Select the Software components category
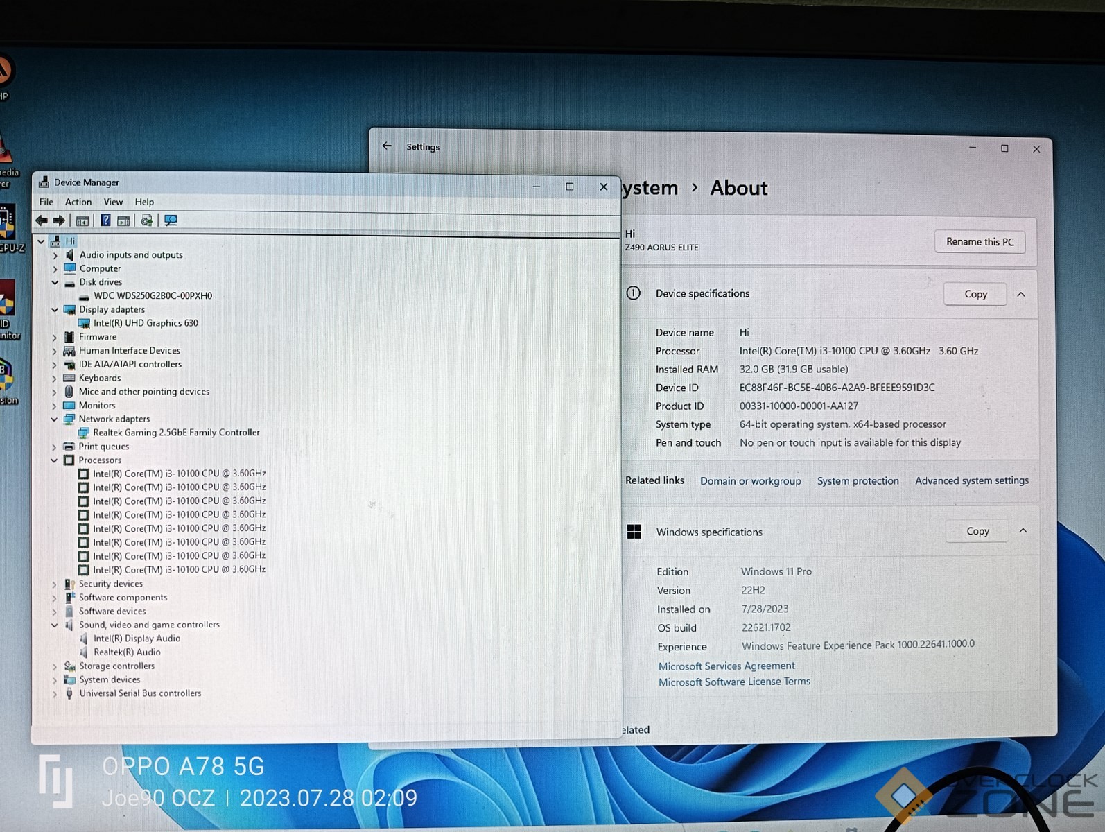 pos(123,598)
